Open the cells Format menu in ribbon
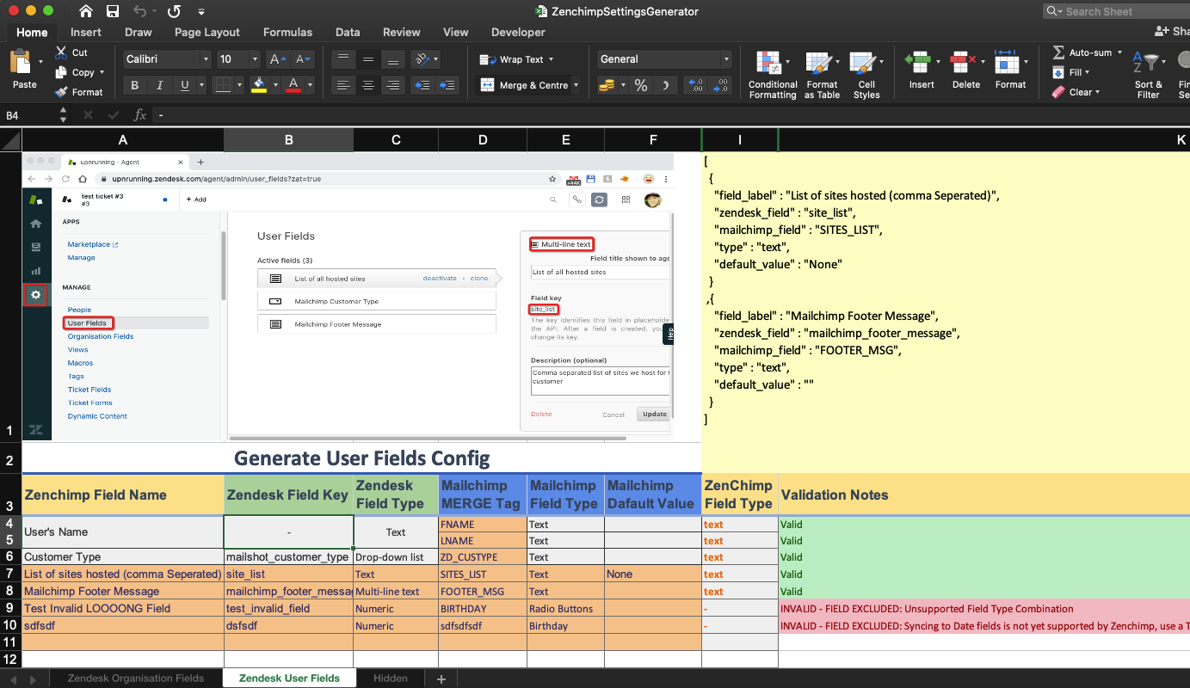The height and width of the screenshot is (688, 1190). coord(1010,70)
